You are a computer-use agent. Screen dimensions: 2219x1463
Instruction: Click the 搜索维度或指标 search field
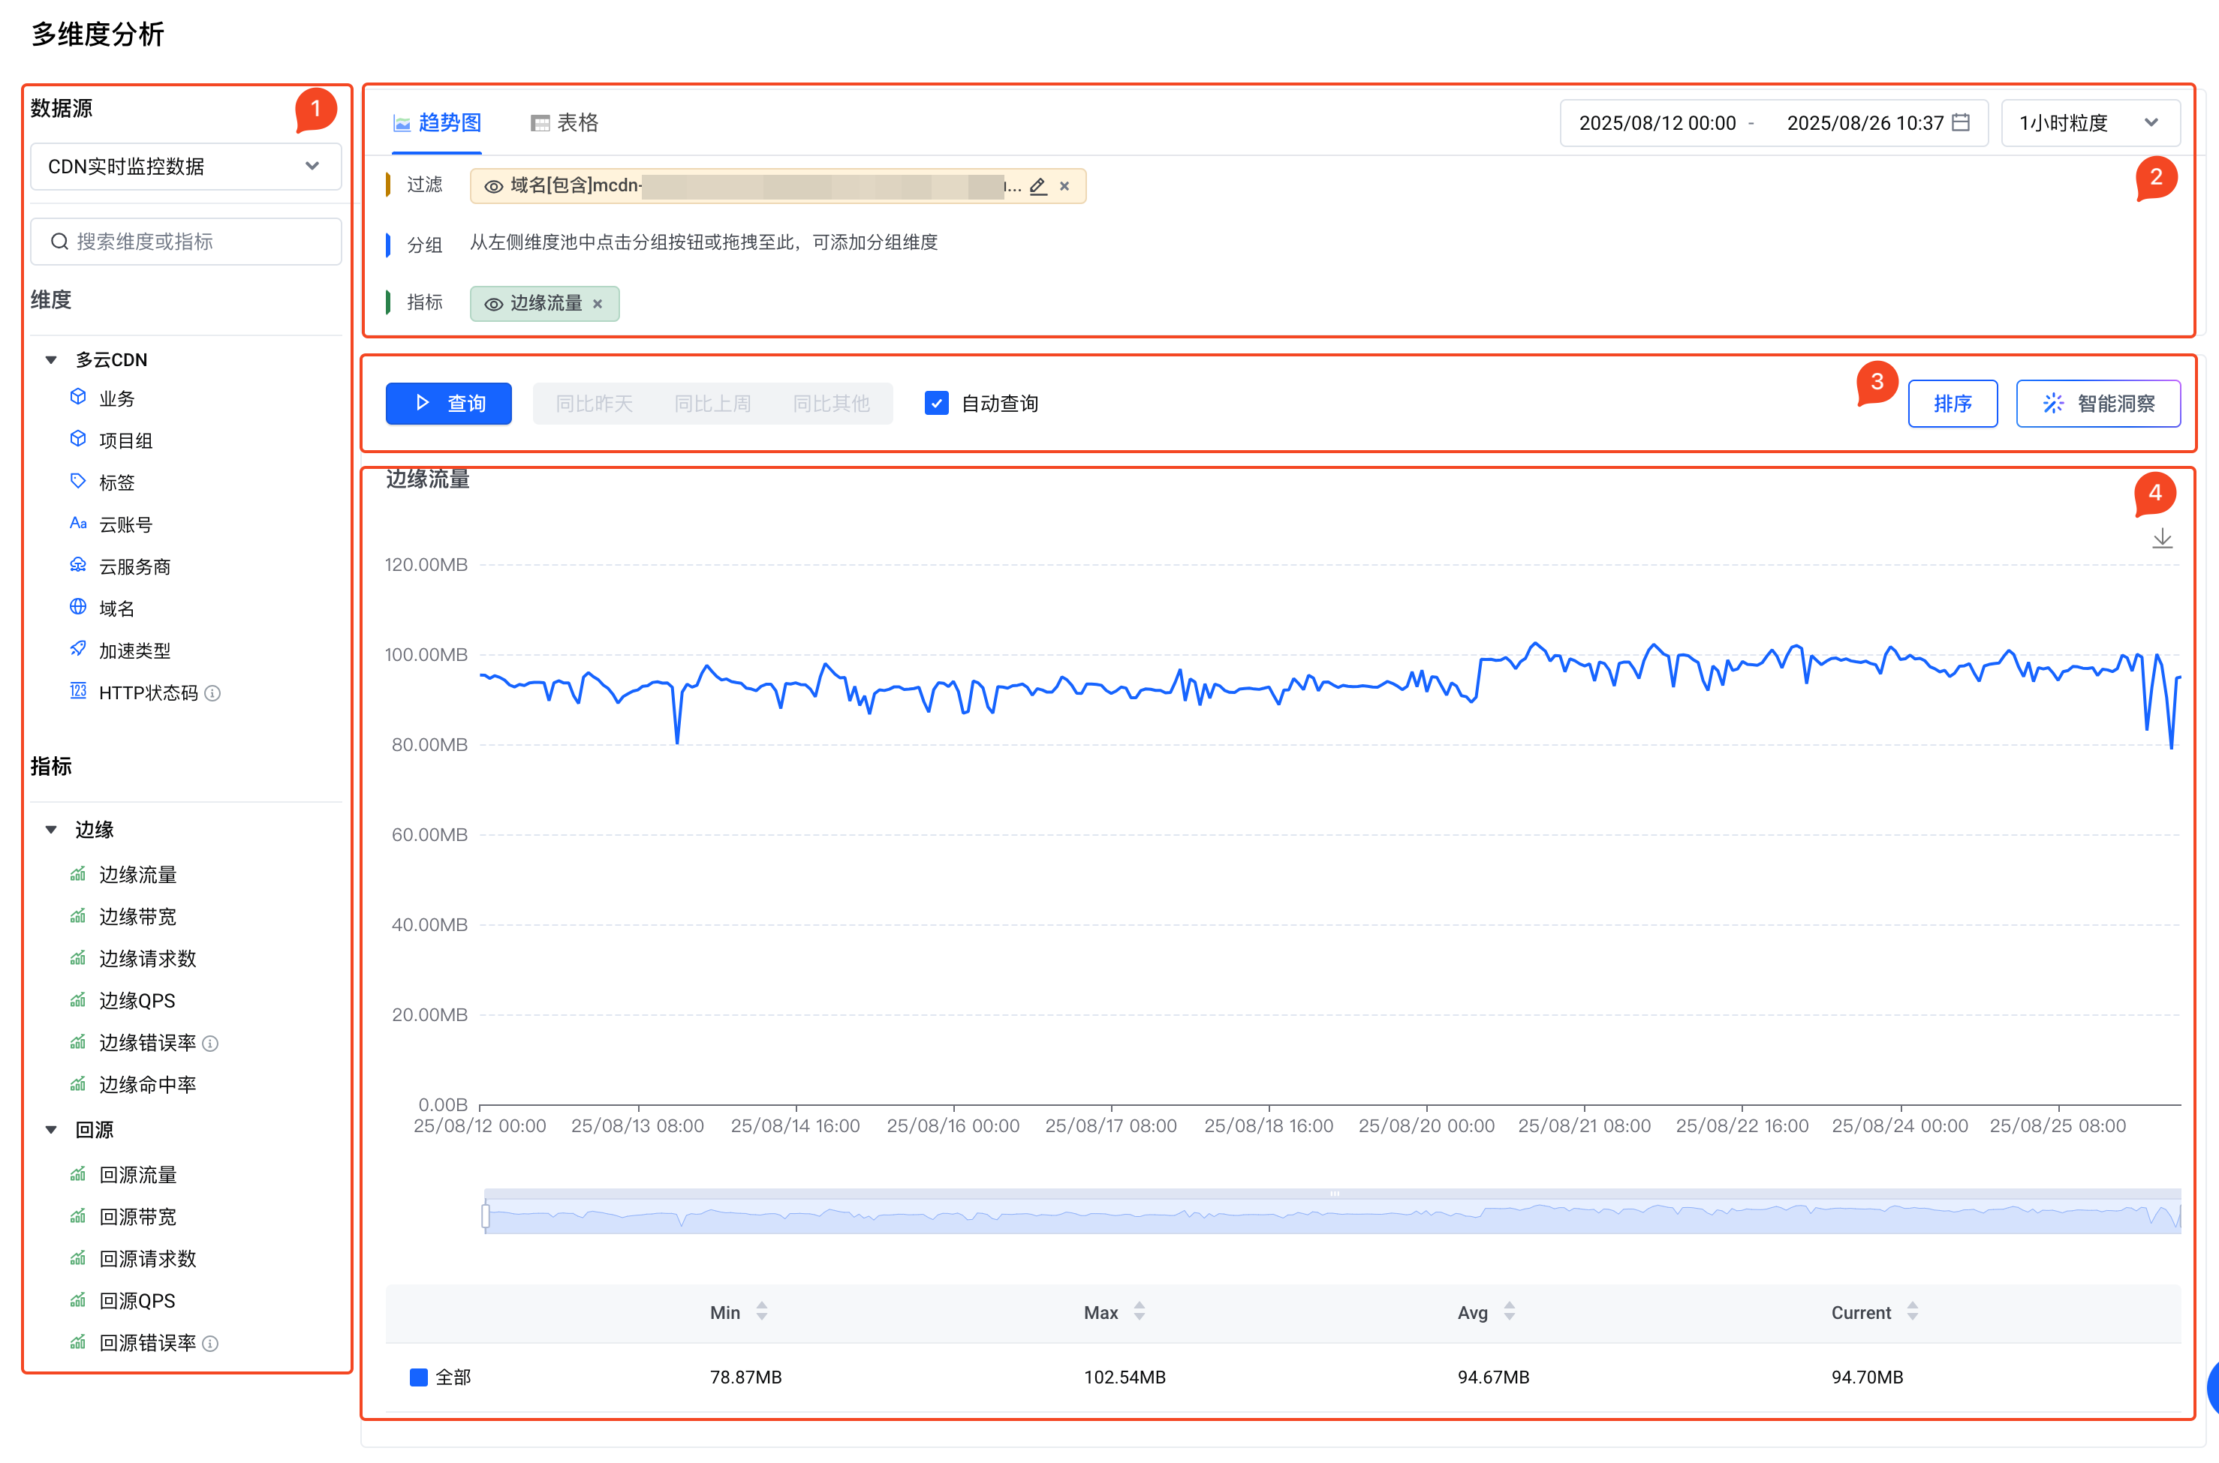tap(187, 242)
